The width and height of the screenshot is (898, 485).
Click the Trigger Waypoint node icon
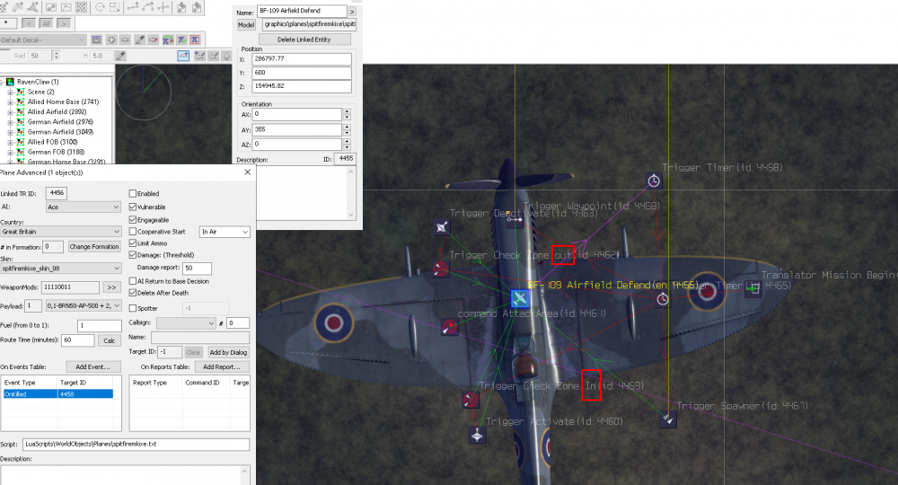click(514, 218)
